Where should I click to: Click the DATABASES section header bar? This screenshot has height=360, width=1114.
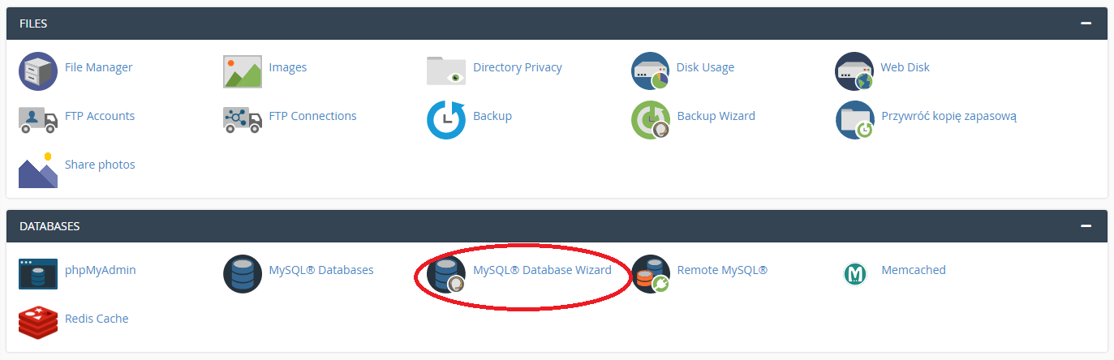(557, 226)
